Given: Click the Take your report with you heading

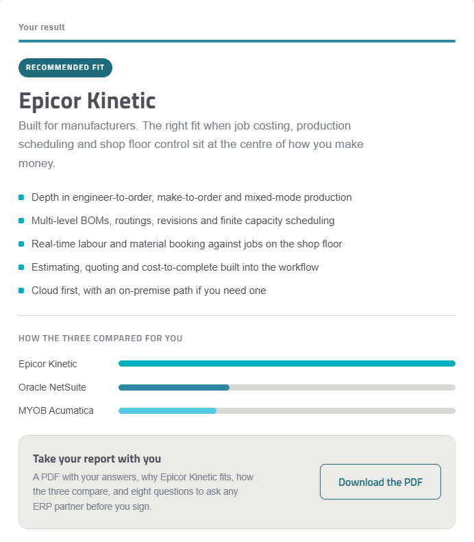Looking at the screenshot, I should pyautogui.click(x=97, y=458).
